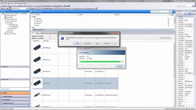Open the 000-000s folder in file list

click(39, 19)
